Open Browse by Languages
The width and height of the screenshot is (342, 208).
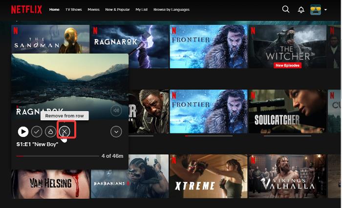click(171, 10)
